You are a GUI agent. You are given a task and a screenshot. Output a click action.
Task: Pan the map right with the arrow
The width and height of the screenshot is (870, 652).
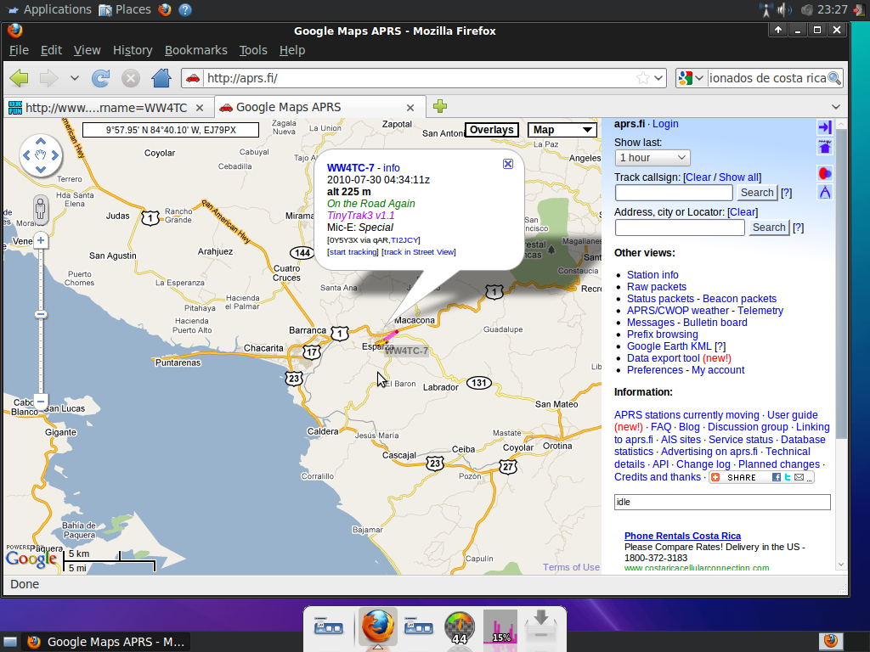pos(55,155)
